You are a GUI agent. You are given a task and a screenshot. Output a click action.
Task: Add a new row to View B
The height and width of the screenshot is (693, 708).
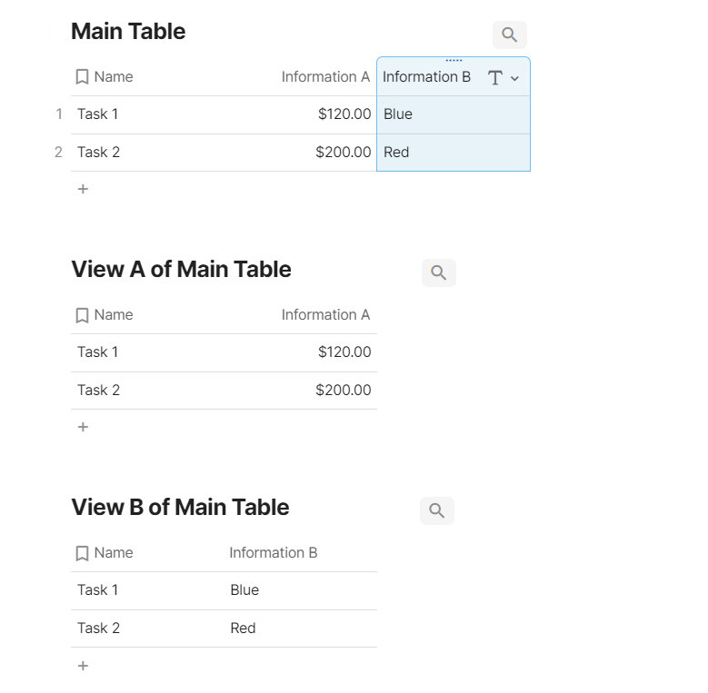83,666
